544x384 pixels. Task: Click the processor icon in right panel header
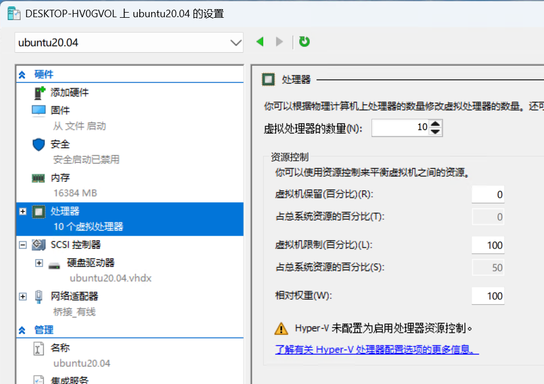(268, 80)
